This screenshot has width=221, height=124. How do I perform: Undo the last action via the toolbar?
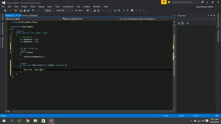(x=33, y=11)
